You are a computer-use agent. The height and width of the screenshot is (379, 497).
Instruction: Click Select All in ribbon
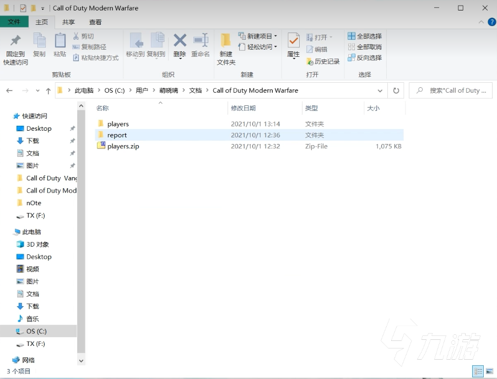[x=365, y=36]
